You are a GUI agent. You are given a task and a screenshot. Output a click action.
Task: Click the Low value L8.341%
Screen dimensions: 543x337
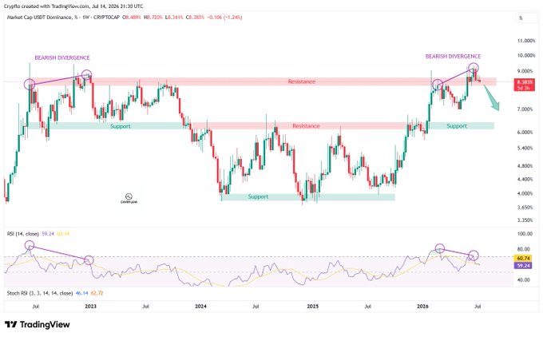(x=174, y=17)
